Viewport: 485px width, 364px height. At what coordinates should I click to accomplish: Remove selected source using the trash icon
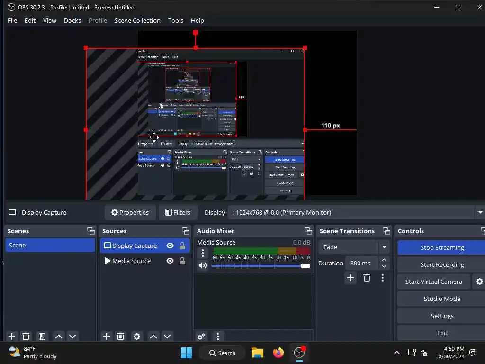[121, 337]
